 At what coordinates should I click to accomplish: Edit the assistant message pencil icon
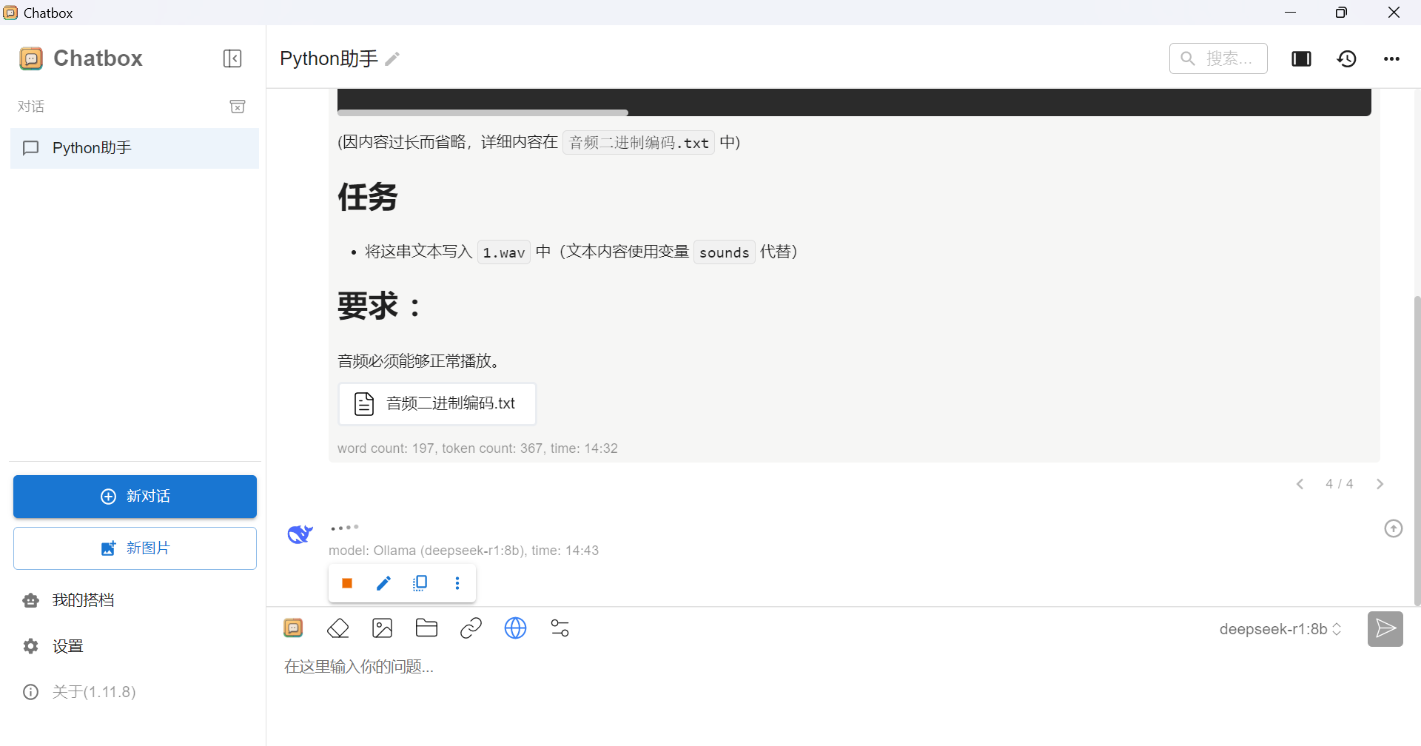[x=383, y=583]
